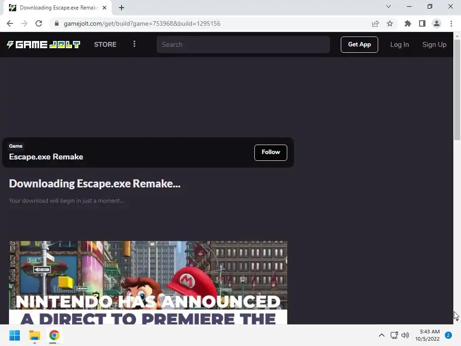Open the volume tray icon
461x346 pixels.
(x=405, y=335)
